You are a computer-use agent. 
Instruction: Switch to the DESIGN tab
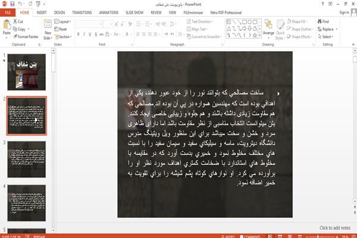click(59, 12)
